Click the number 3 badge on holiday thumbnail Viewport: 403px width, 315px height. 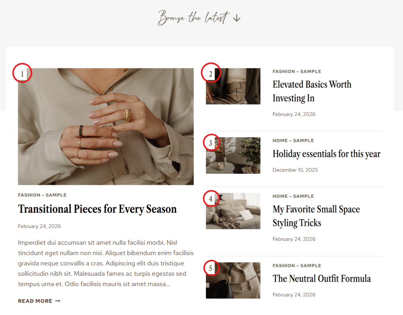pyautogui.click(x=210, y=143)
